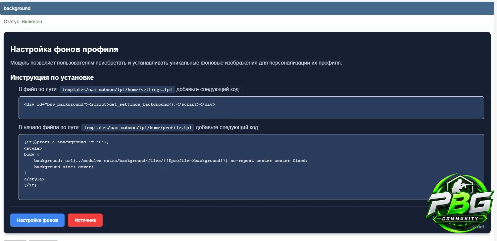Click the red "Источник" button
497x241 pixels.
pos(85,220)
